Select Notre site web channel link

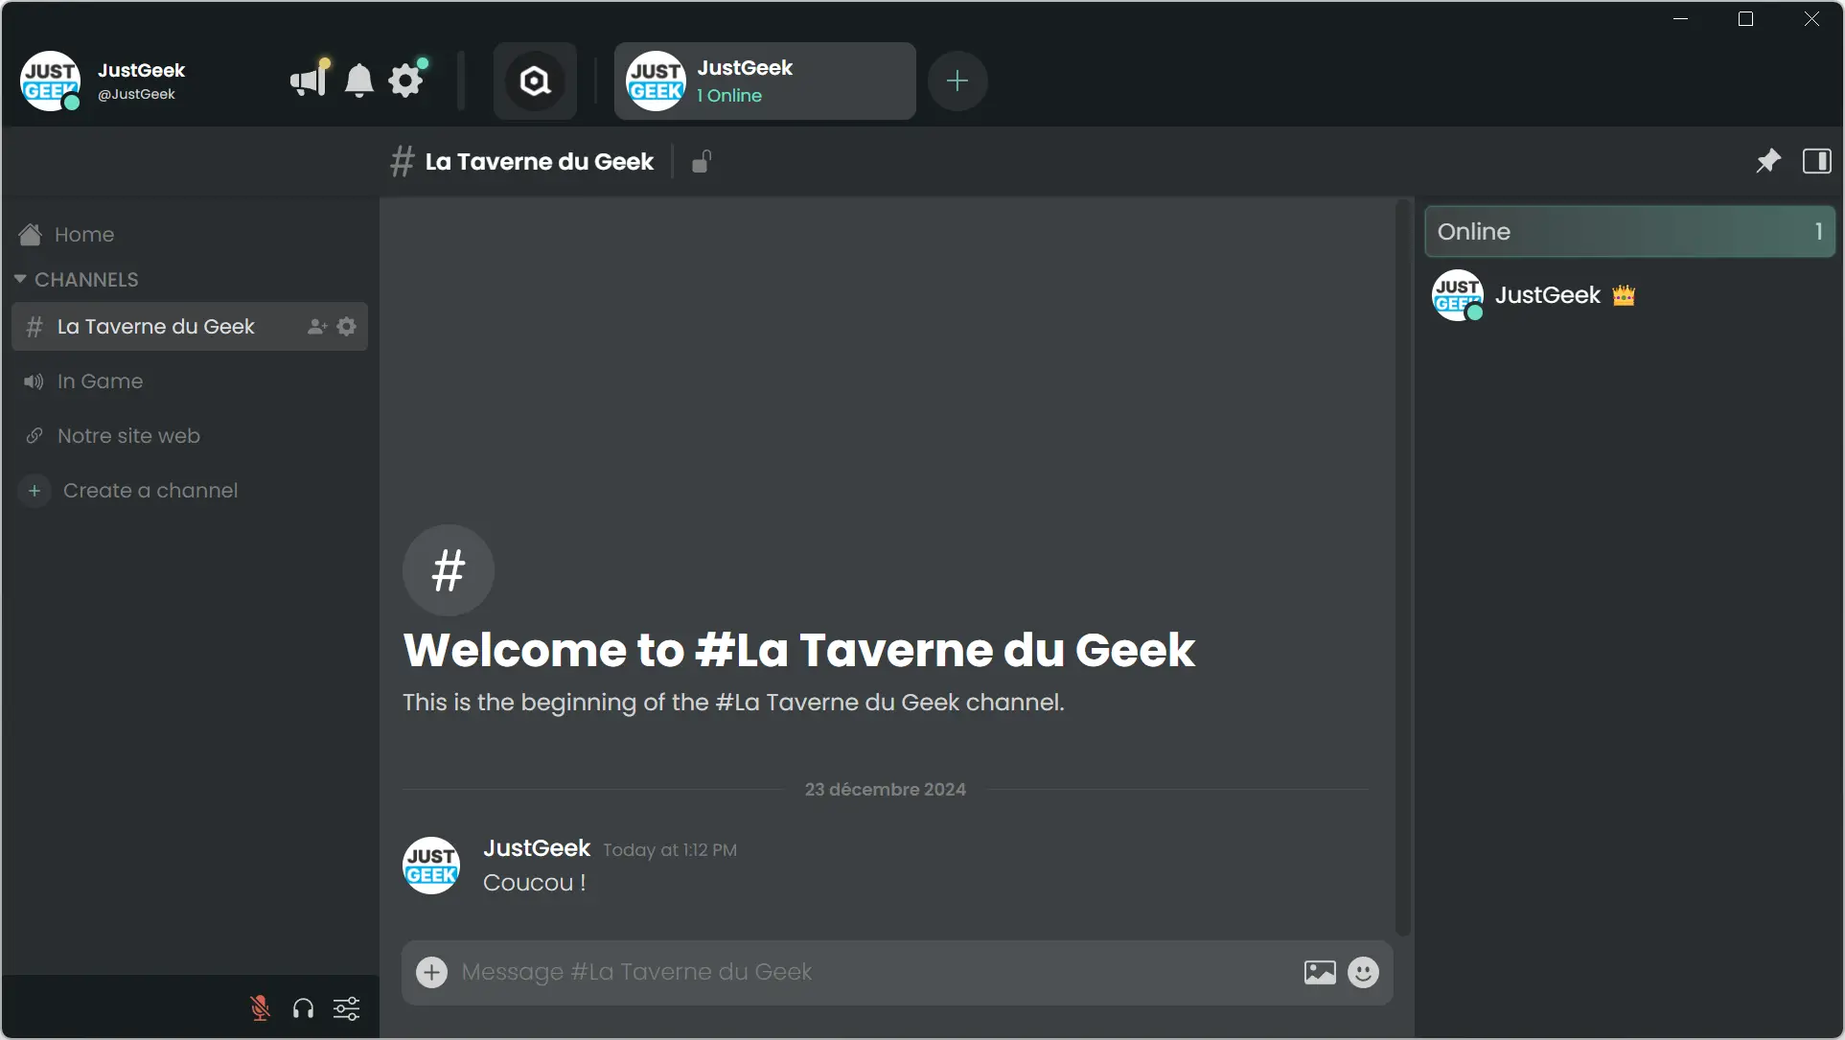pos(128,434)
